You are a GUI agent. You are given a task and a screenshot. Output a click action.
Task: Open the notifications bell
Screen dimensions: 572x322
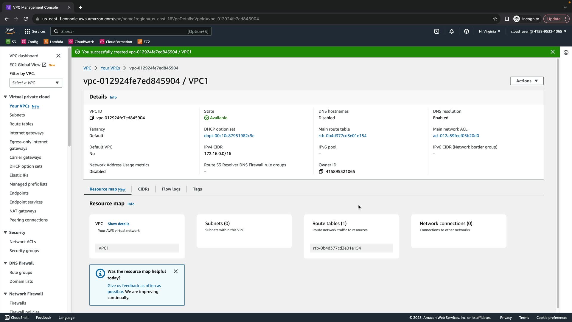tap(452, 31)
